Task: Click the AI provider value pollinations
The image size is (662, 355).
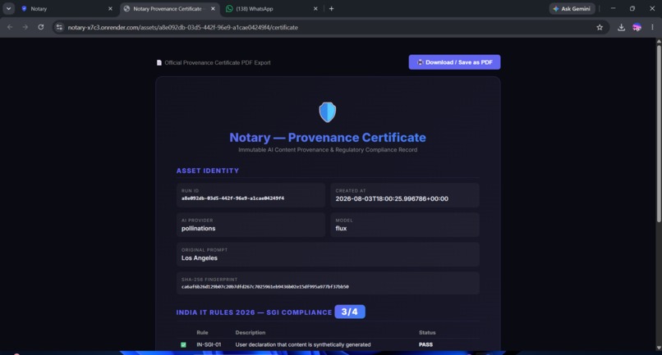Action: [x=199, y=228]
